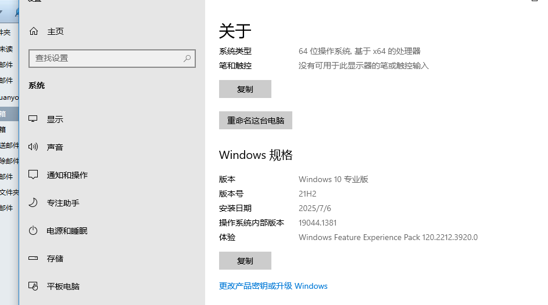548x305 pixels.
Task: Select the install date 2025/7/6
Action: 315,208
